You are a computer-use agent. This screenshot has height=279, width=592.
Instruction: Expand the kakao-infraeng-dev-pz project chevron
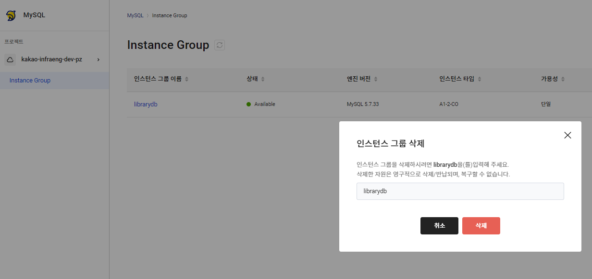(99, 59)
